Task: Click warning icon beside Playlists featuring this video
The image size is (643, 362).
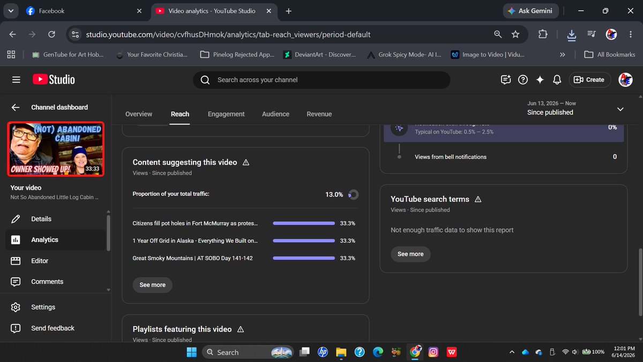Action: 241,329
